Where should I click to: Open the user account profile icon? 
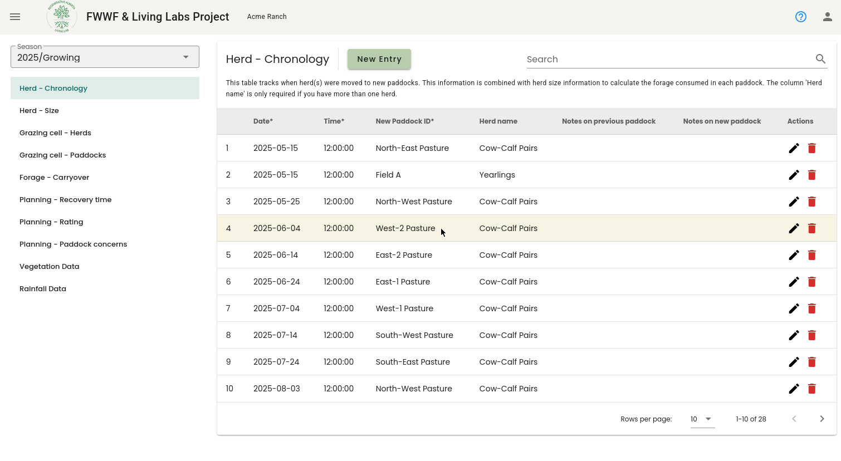pyautogui.click(x=828, y=17)
